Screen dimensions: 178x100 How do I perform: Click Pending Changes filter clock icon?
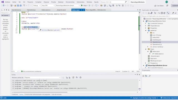coord(155,13)
